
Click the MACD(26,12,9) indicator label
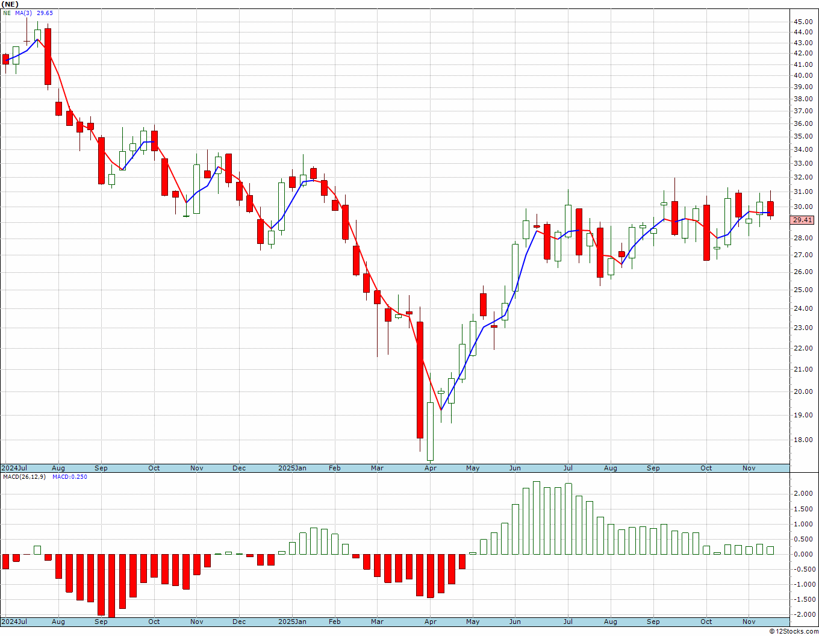point(24,477)
